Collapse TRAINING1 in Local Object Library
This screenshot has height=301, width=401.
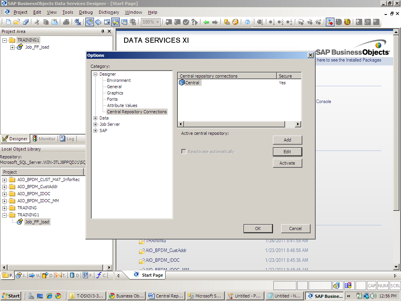tap(5, 215)
